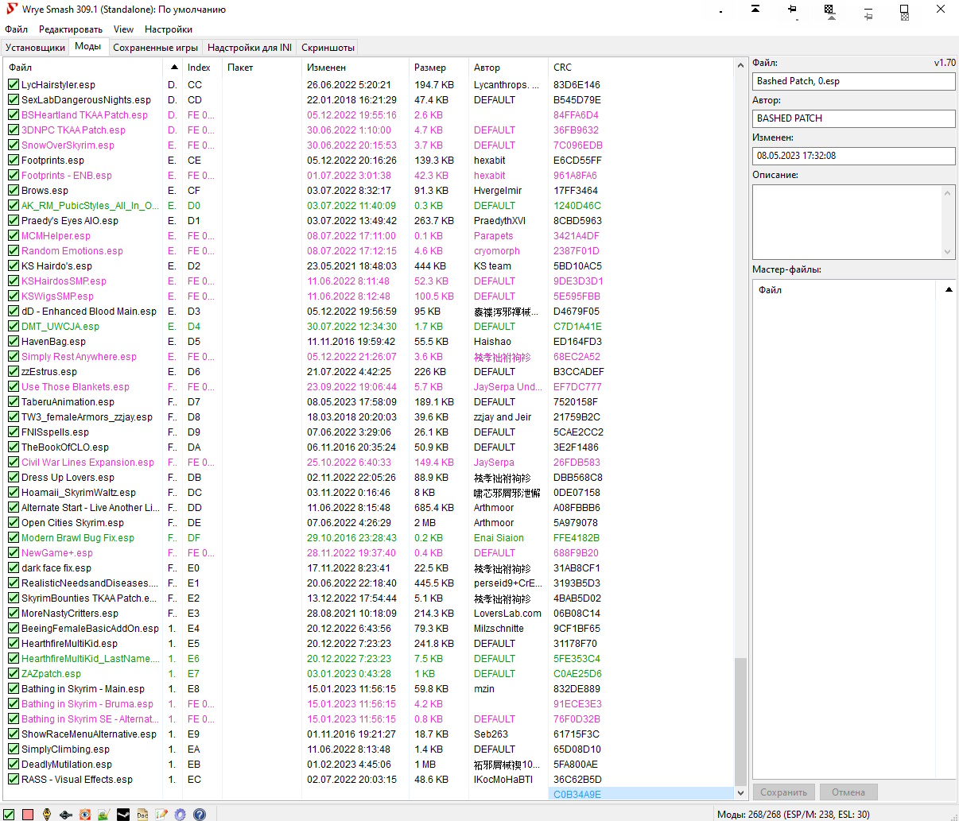The image size is (959, 821).
Task: Click the blue help question mark icon
Action: [200, 814]
